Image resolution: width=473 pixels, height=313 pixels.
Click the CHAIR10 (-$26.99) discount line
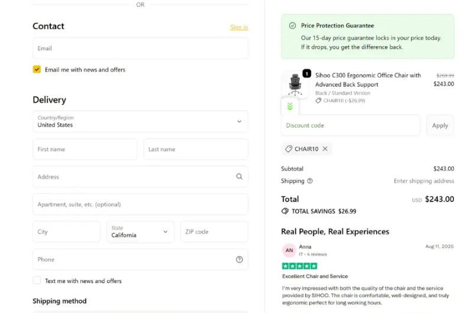341,101
